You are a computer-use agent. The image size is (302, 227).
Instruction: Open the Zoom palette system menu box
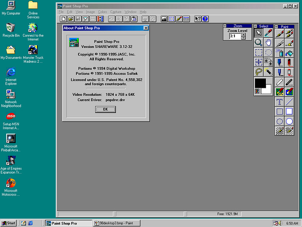(224, 26)
